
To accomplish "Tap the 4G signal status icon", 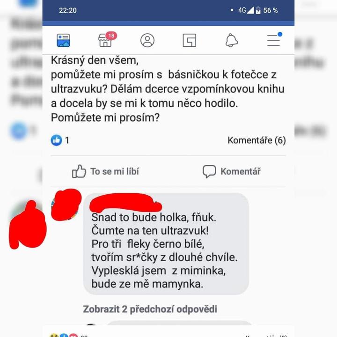I will tap(246, 10).
